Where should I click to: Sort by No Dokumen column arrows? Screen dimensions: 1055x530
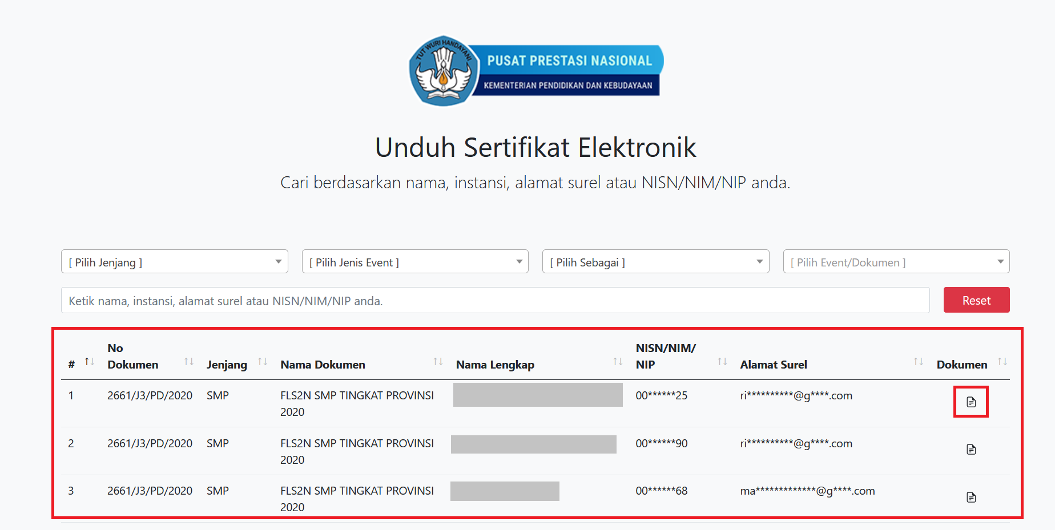(x=189, y=362)
